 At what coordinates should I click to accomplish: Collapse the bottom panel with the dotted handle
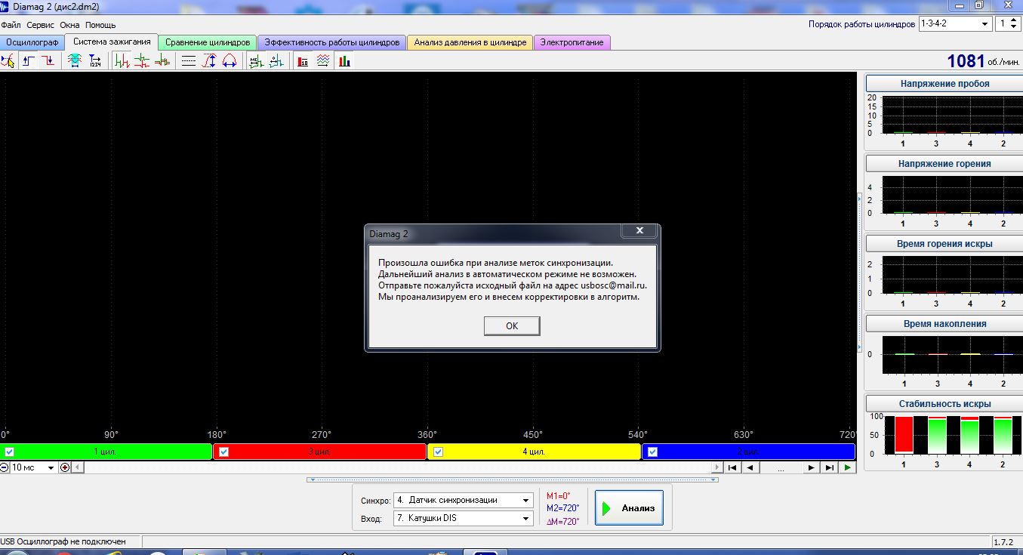(x=511, y=479)
